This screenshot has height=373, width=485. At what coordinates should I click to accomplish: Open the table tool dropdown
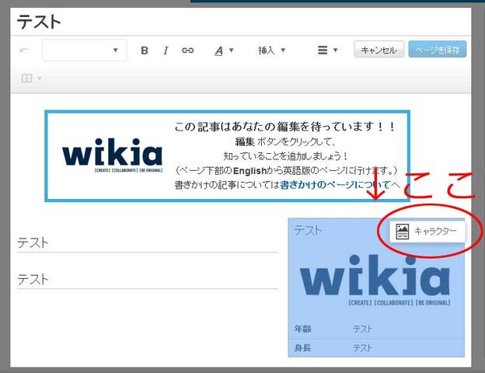31,78
